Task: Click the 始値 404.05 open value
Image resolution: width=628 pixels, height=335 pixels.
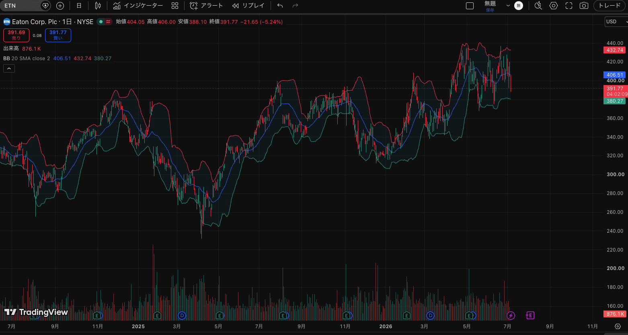Action: (130, 22)
